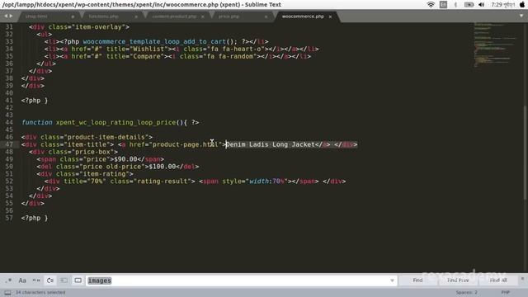Open the tab list dropdown arrow
528x297 pixels.
521,16
